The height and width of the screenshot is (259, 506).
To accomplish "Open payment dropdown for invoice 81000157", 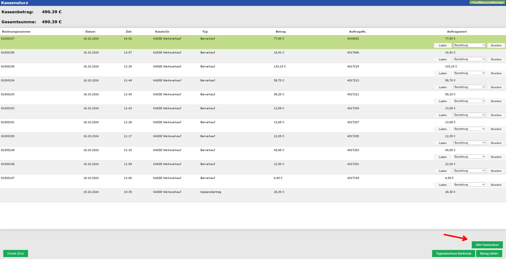I will (x=469, y=45).
